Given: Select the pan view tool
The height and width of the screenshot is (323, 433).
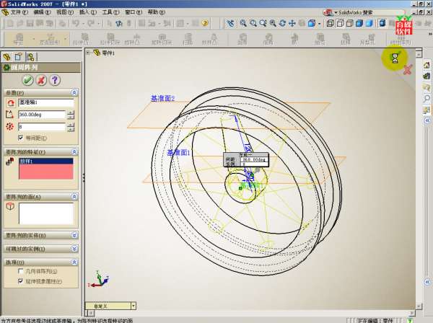Looking at the screenshot, I should [x=293, y=23].
